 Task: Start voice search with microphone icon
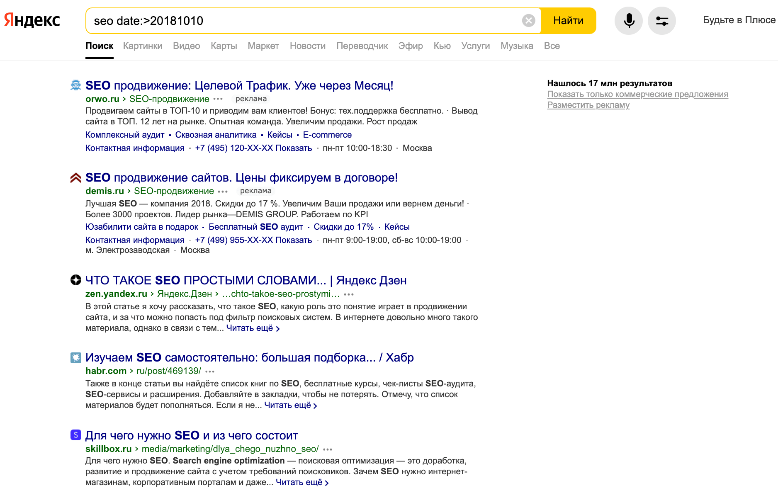coord(629,20)
